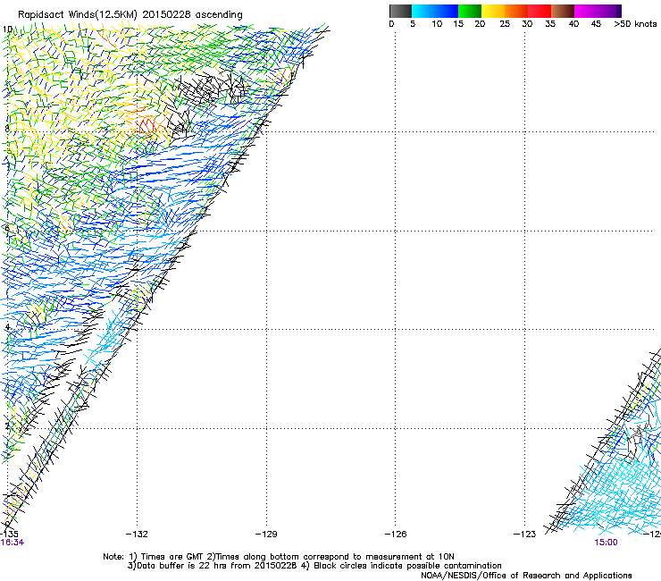Viewport: 661px width, 581px height.
Task: Click the '10' legend tick label
Action: click(x=437, y=23)
